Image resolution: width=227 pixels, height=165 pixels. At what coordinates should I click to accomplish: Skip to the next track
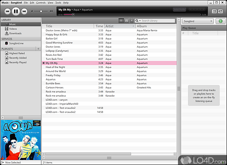click(x=24, y=11)
